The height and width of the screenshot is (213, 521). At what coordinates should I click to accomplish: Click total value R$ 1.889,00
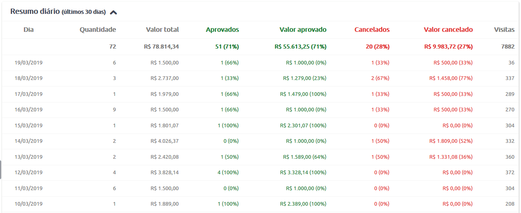point(165,204)
